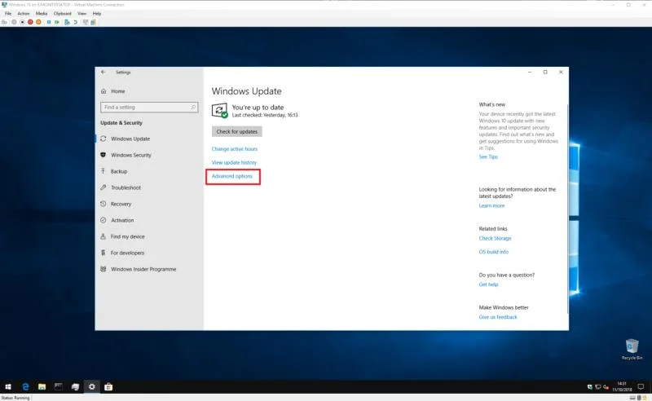Select Windows Update in the sidebar
Viewport: 652px width, 401px height.
[130, 139]
